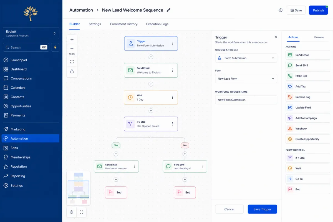Click the lightning bolt quick actions icon
The width and height of the screenshot is (333, 222).
pos(55,47)
